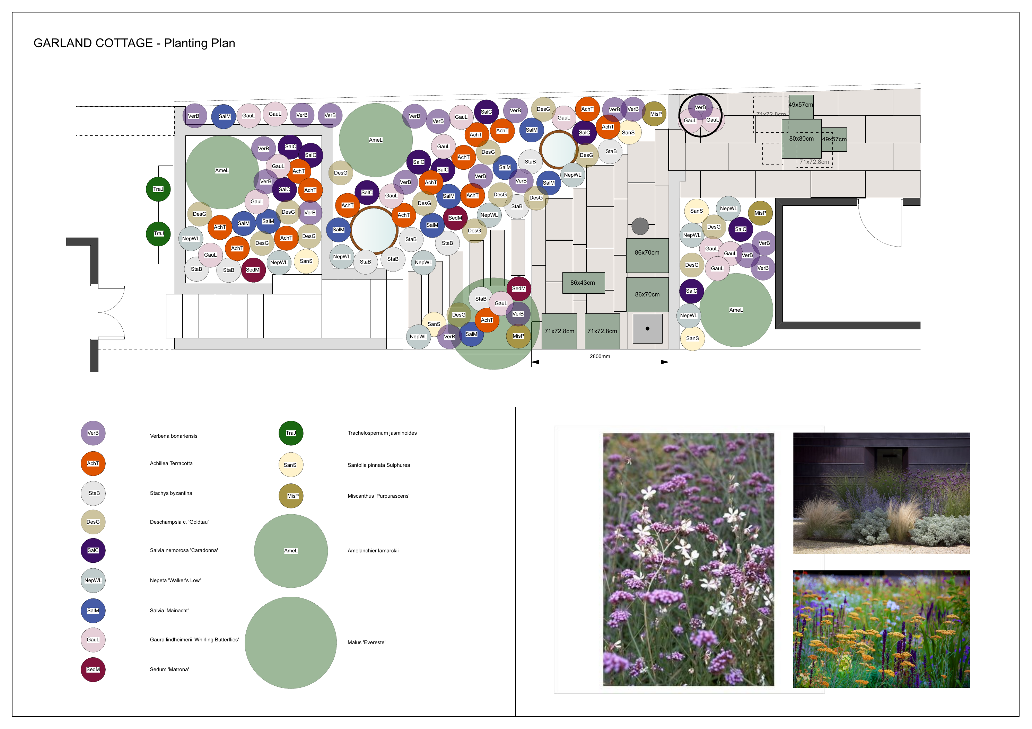Click the "Miscanthus 'Purpurascens'" label
Image resolution: width=1032 pixels, height=729 pixels.
tap(378, 496)
